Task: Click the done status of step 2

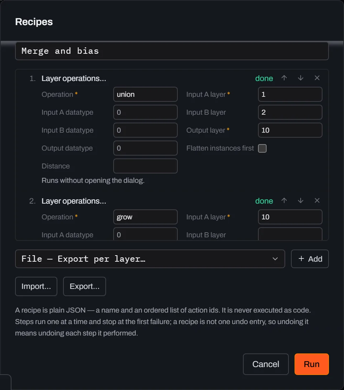Action: [264, 201]
